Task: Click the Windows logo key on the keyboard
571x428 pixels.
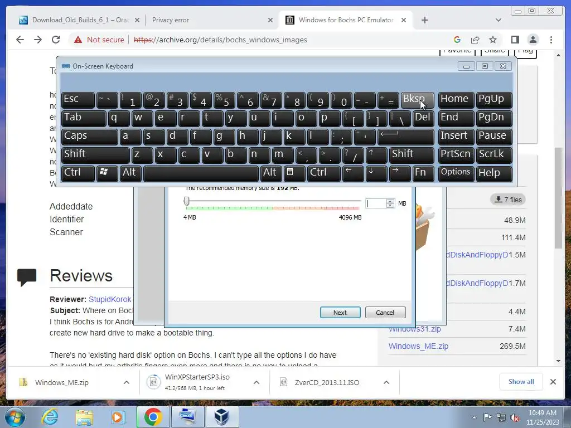Action: click(107, 173)
